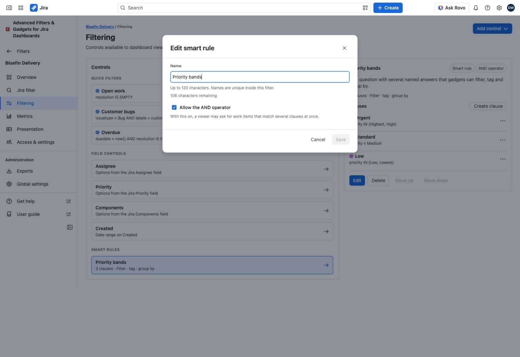Click the Delete button in the rule panel
The height and width of the screenshot is (357, 520).
point(378,180)
